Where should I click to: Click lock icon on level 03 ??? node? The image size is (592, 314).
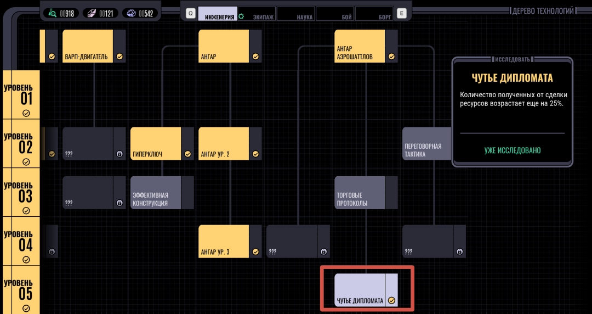pyautogui.click(x=119, y=203)
